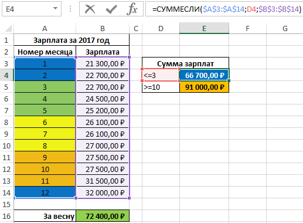Click the salary cell 31 500,00 ₽
Screen dimensions: 303x223
(x=103, y=181)
